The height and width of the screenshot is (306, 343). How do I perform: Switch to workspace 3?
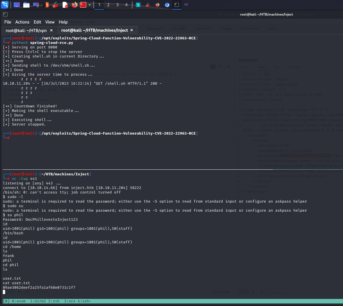coord(117,5)
